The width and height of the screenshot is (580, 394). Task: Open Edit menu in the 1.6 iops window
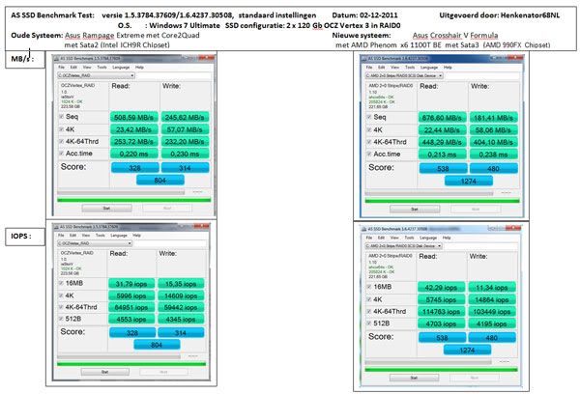pyautogui.click(x=382, y=238)
